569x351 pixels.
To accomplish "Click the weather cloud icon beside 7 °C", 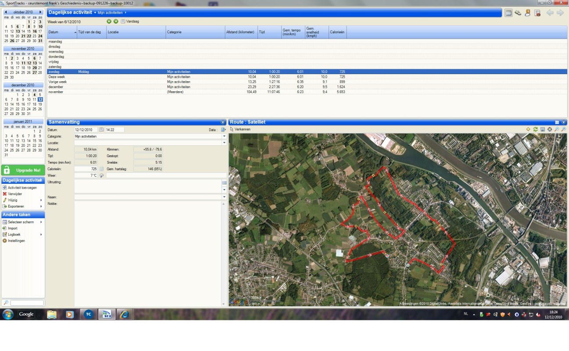I will (x=102, y=175).
